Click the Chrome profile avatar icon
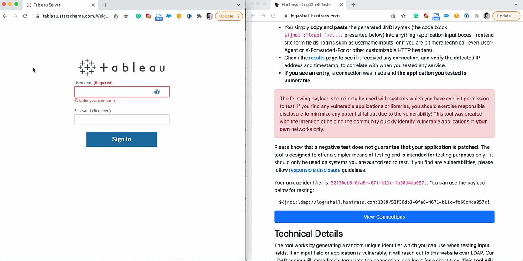523x261 pixels. 209,15
